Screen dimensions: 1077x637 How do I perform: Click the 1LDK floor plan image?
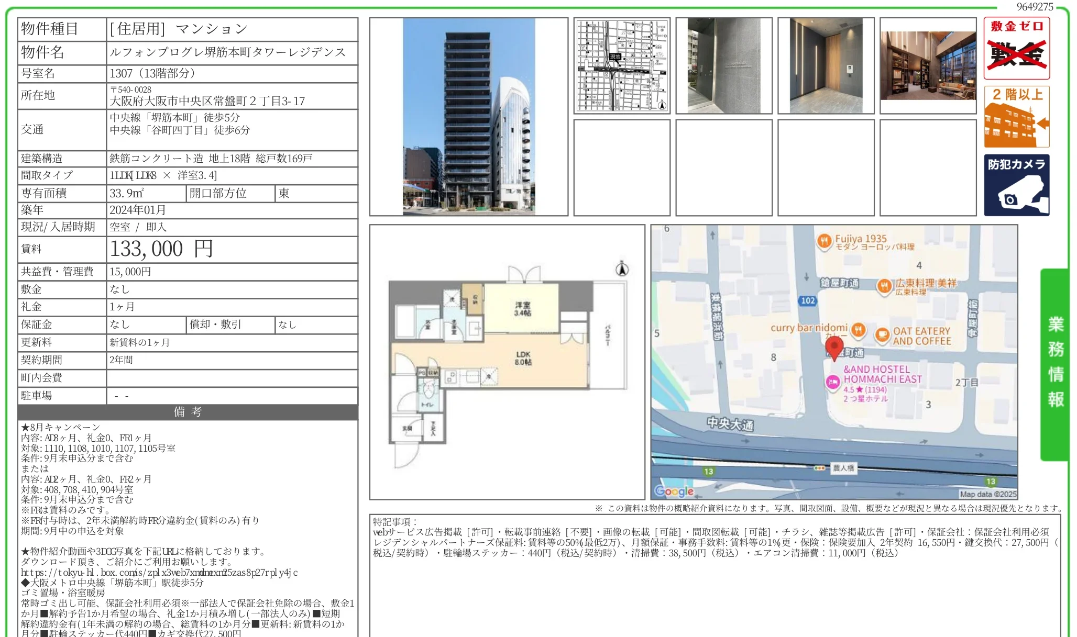tap(507, 362)
